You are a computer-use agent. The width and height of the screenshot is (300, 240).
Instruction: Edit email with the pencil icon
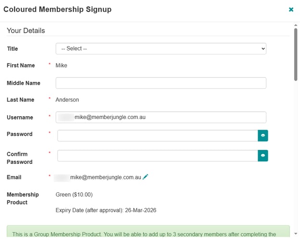[x=145, y=177]
